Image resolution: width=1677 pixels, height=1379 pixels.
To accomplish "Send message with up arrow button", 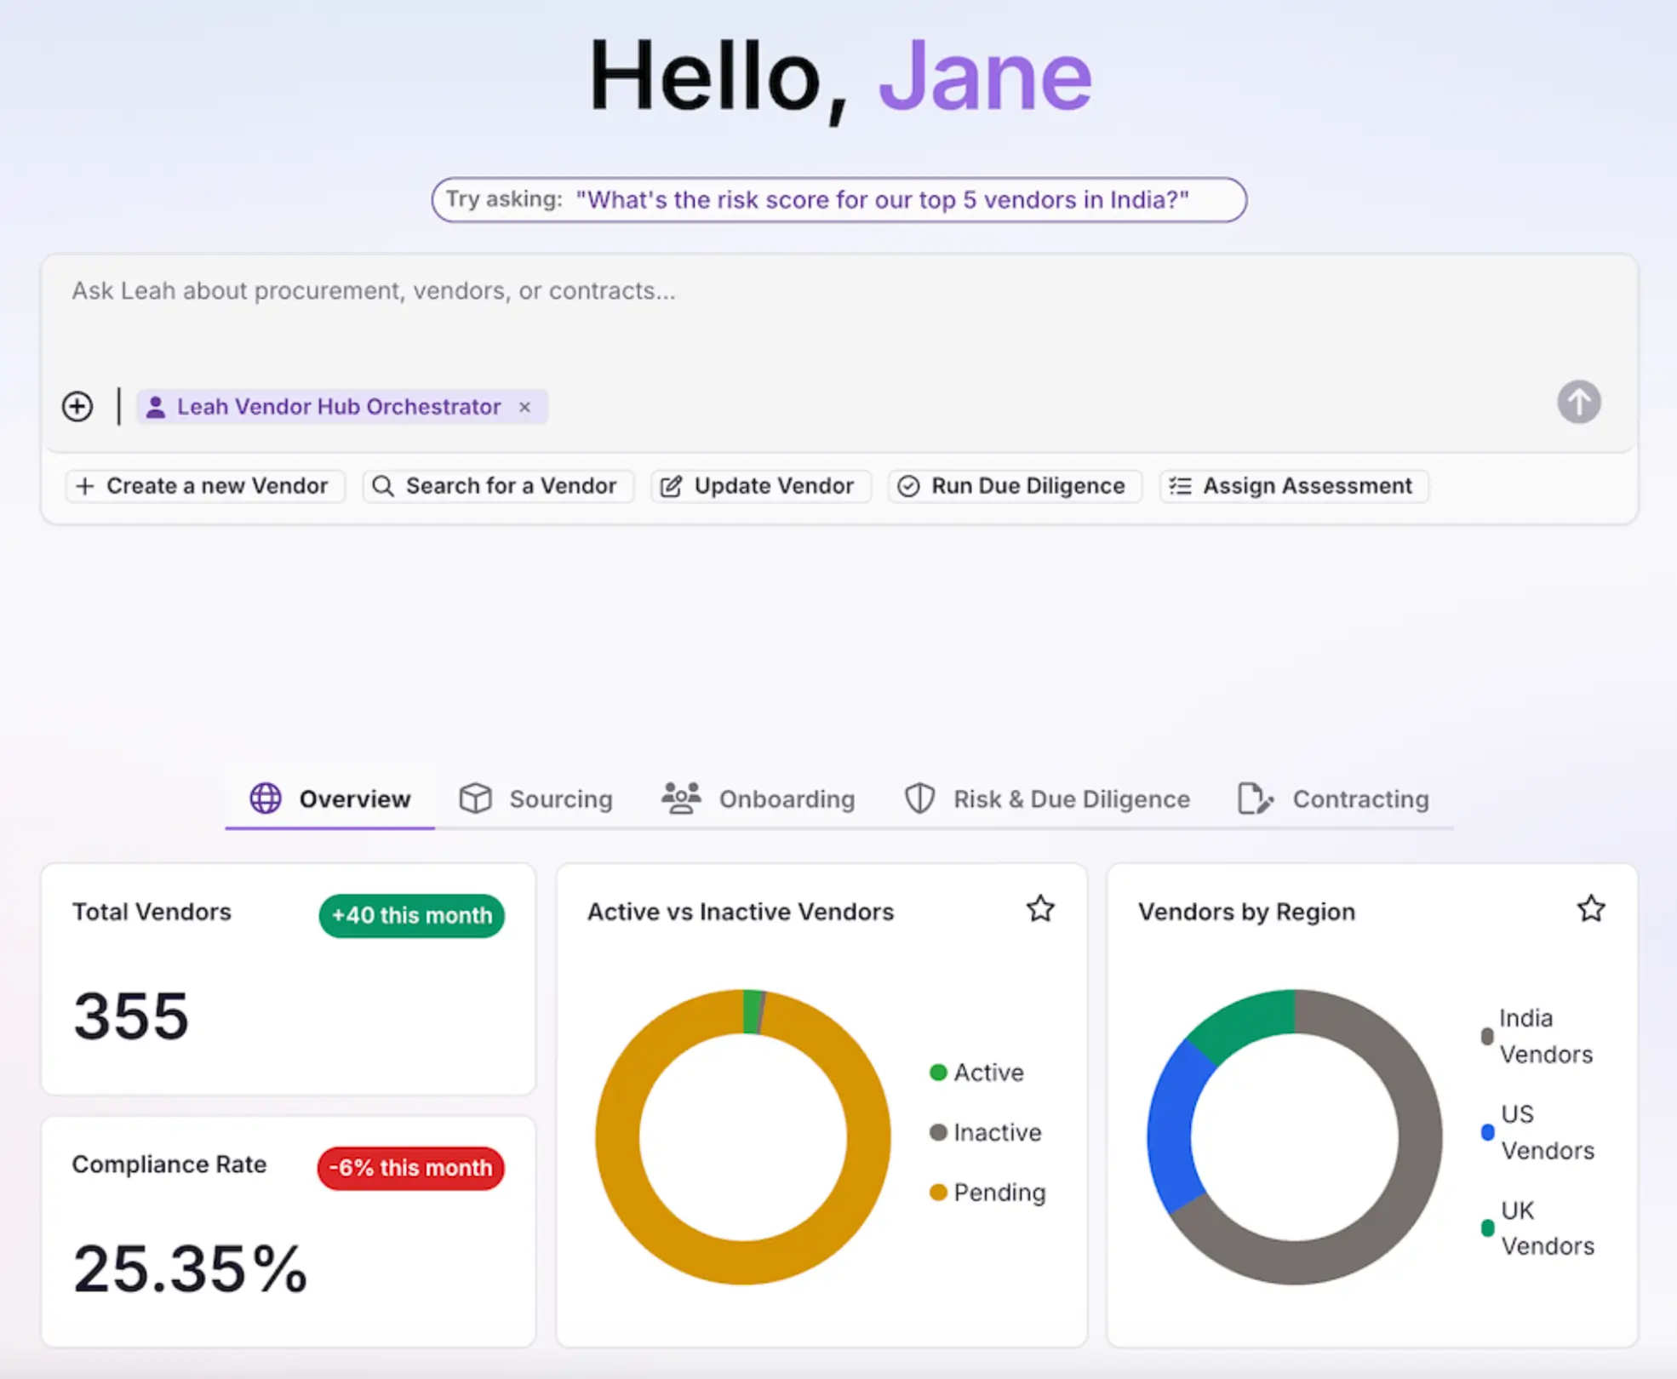I will pyautogui.click(x=1578, y=402).
